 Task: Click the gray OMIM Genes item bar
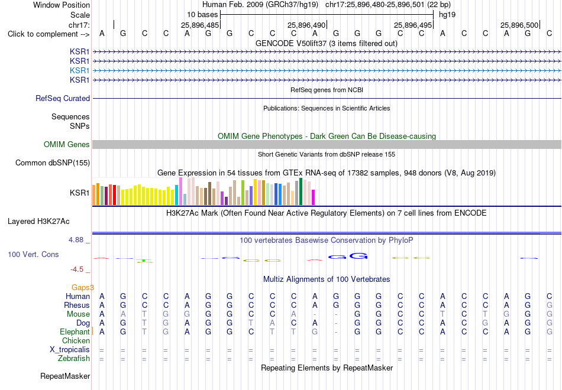(327, 144)
